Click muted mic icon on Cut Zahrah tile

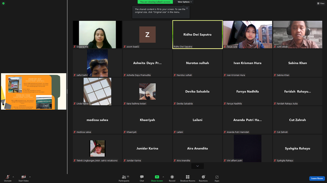coord(275,132)
